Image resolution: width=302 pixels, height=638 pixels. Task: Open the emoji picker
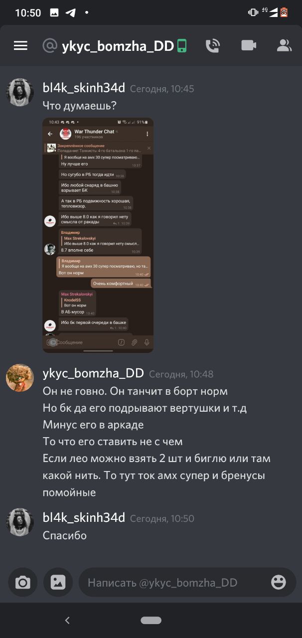coord(279,582)
